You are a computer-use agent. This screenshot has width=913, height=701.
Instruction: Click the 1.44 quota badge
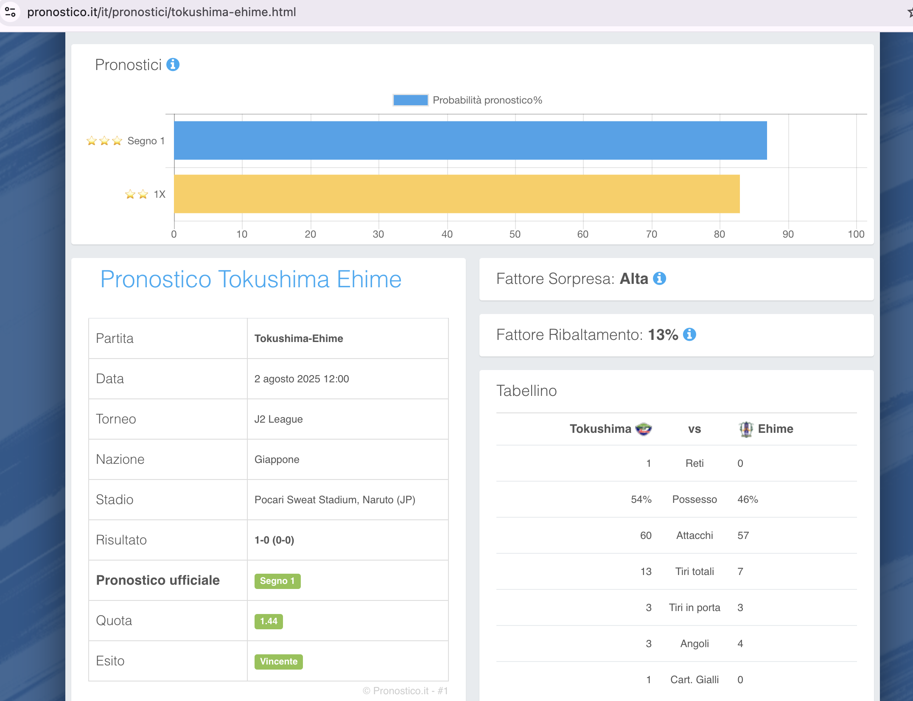269,621
